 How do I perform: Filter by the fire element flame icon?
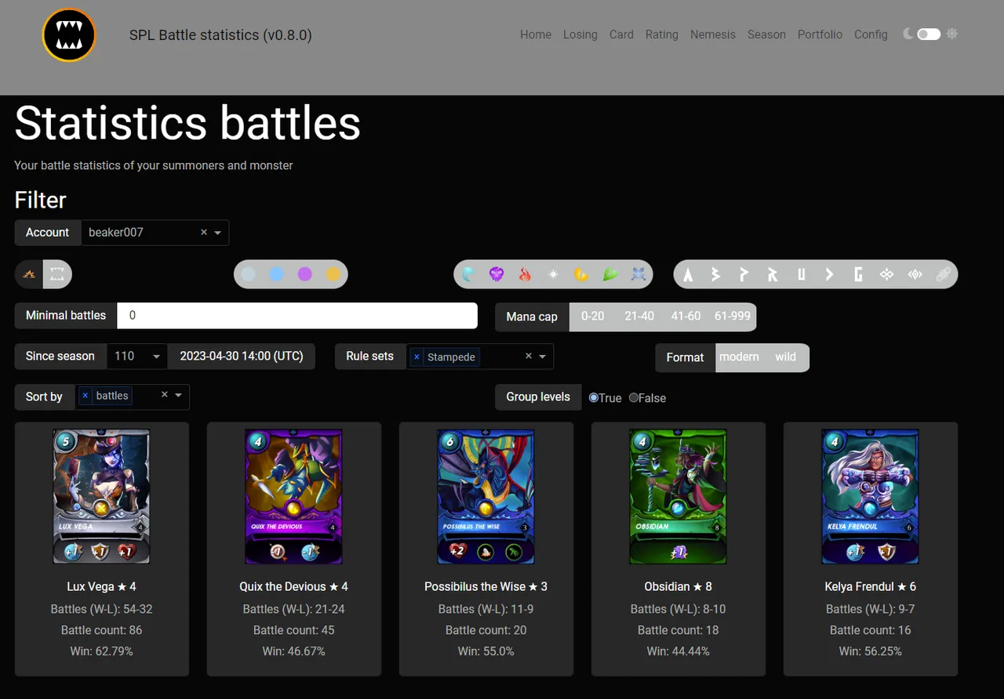point(525,274)
